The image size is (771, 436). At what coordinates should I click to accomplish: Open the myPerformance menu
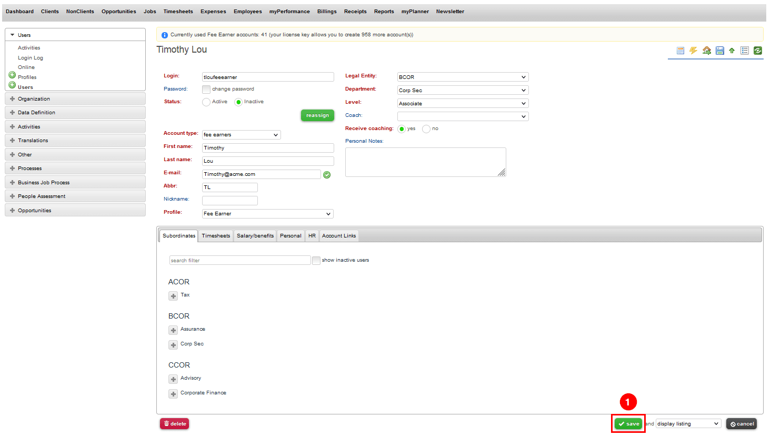pyautogui.click(x=289, y=12)
